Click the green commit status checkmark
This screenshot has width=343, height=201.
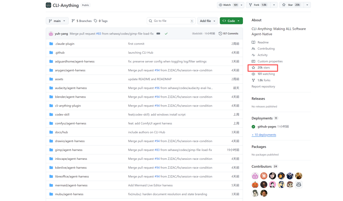166,34
